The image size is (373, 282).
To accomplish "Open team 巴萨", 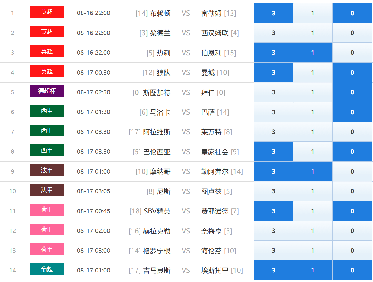I will [x=208, y=112].
